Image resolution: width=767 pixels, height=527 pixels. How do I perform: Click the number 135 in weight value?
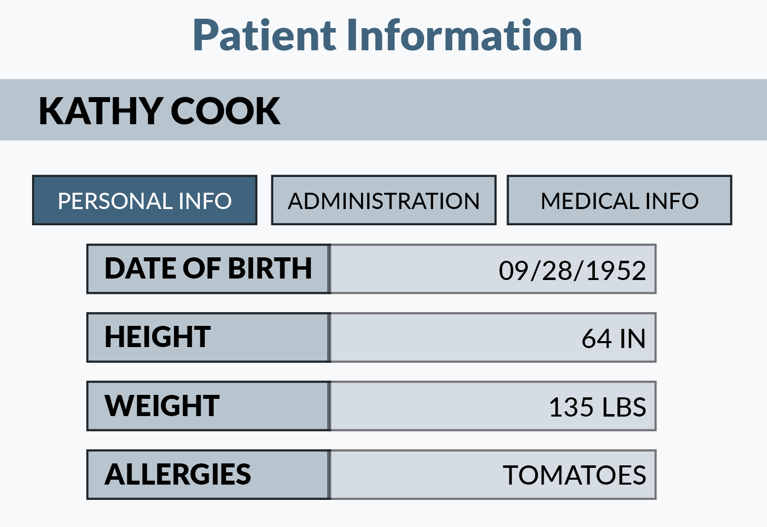click(571, 408)
